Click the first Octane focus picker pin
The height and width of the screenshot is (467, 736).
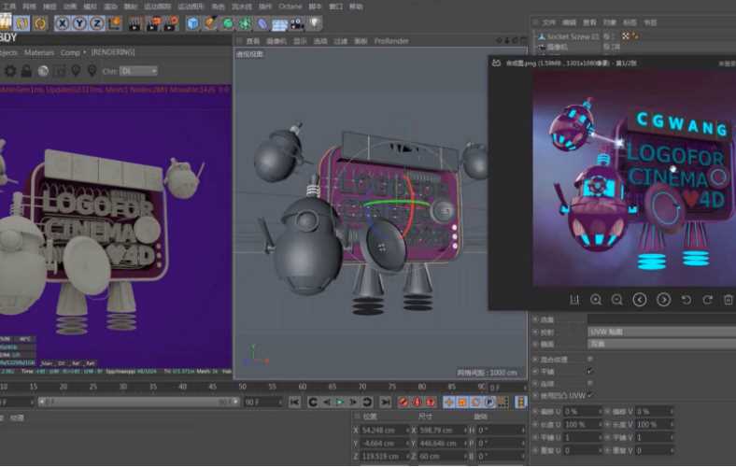coord(76,71)
